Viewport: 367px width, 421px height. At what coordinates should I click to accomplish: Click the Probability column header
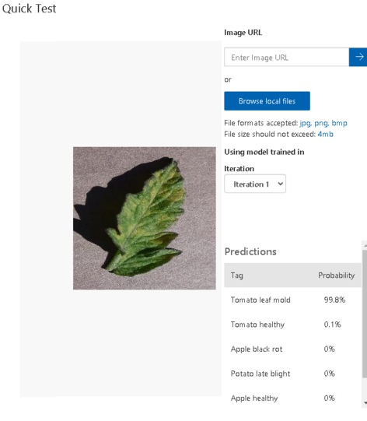[336, 275]
